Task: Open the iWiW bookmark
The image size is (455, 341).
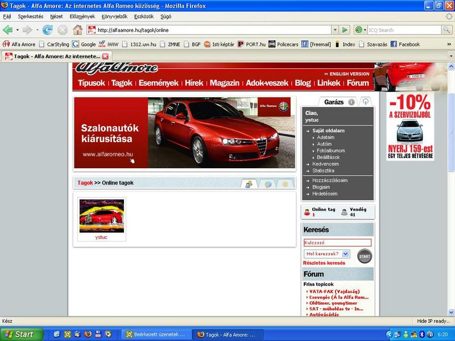Action: [x=108, y=44]
